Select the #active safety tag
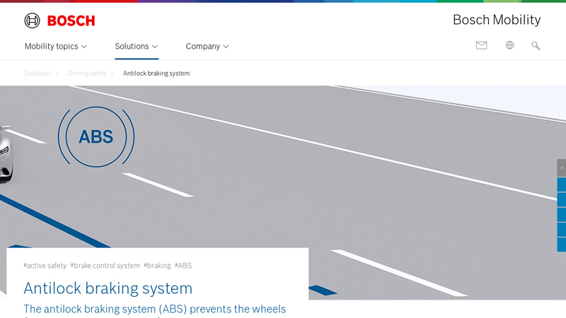Image resolution: width=566 pixels, height=318 pixels. [x=45, y=266]
